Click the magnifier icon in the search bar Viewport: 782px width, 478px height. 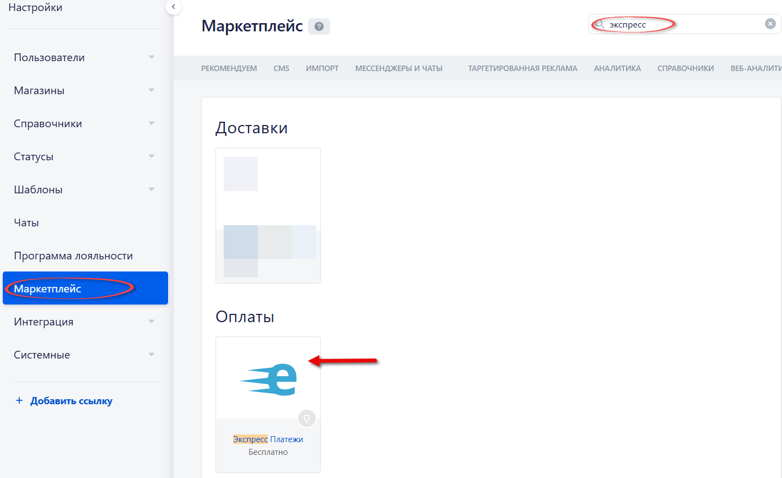599,24
